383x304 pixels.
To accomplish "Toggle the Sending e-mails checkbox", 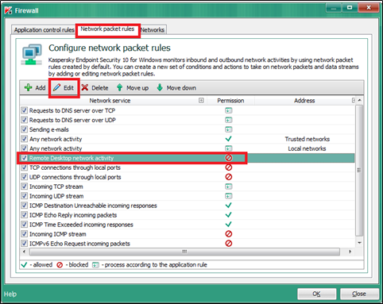I will click(x=25, y=129).
